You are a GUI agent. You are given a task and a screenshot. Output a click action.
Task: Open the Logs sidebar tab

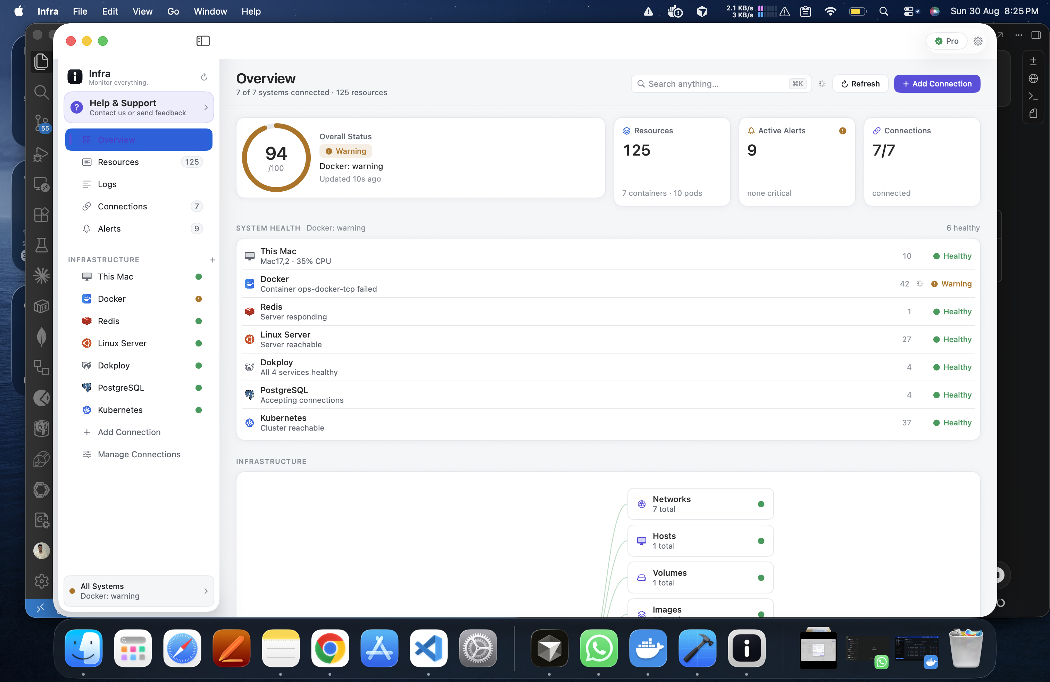point(139,184)
